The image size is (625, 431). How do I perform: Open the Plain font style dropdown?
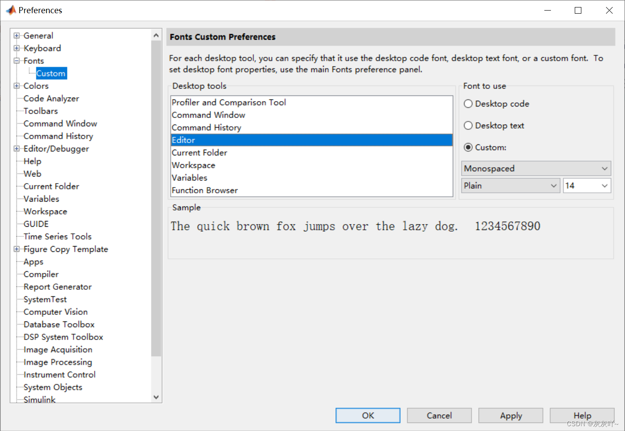pos(510,186)
